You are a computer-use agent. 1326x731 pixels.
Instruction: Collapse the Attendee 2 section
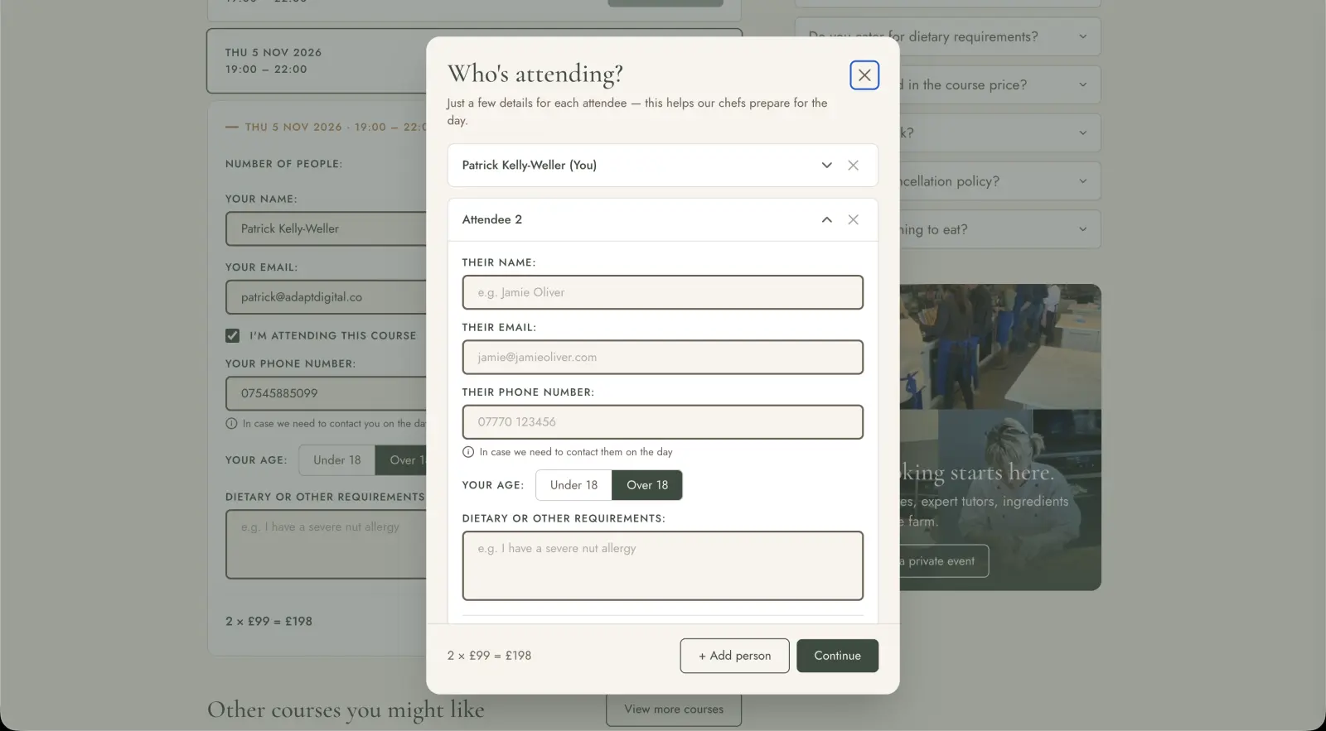[826, 219]
